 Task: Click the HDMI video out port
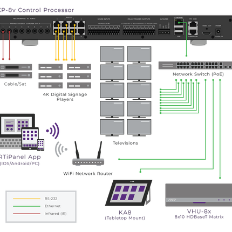pos(207,33)
